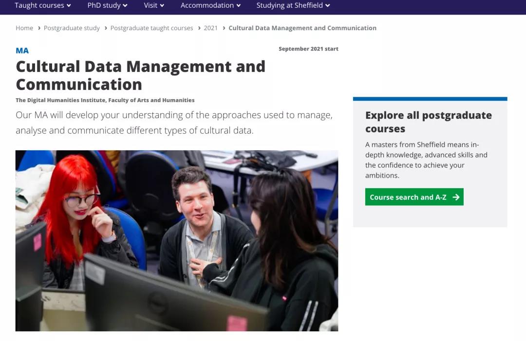The image size is (526, 341).
Task: Click the Explore all postgraduate courses heading
Action: tap(428, 122)
